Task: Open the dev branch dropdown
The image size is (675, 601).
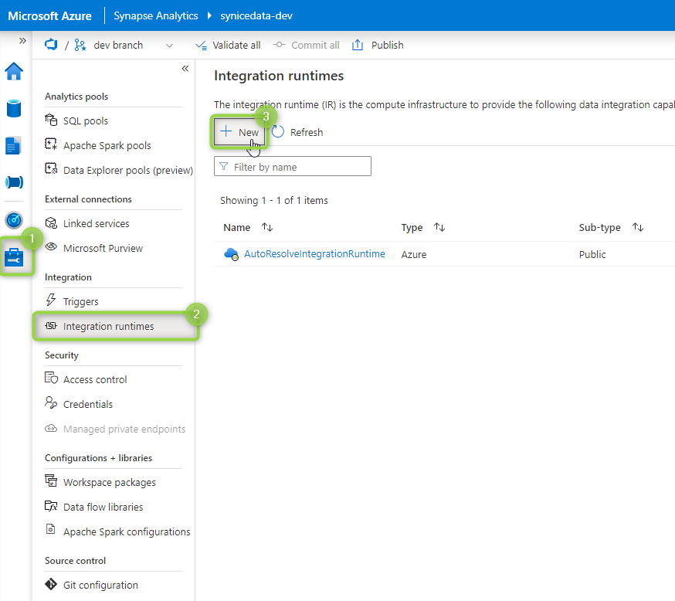Action: point(169,46)
